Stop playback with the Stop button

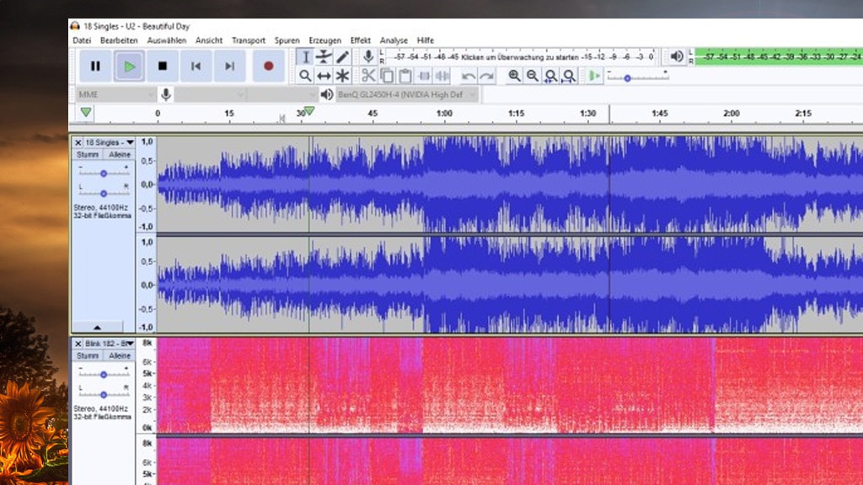pyautogui.click(x=163, y=66)
